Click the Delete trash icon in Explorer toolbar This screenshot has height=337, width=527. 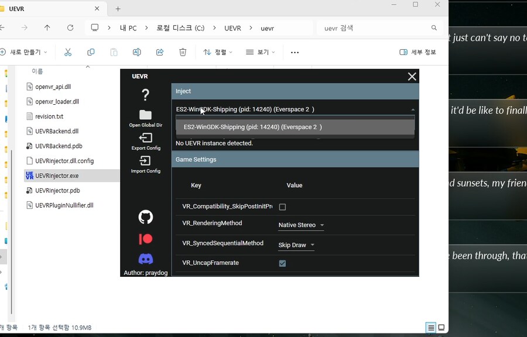(183, 52)
